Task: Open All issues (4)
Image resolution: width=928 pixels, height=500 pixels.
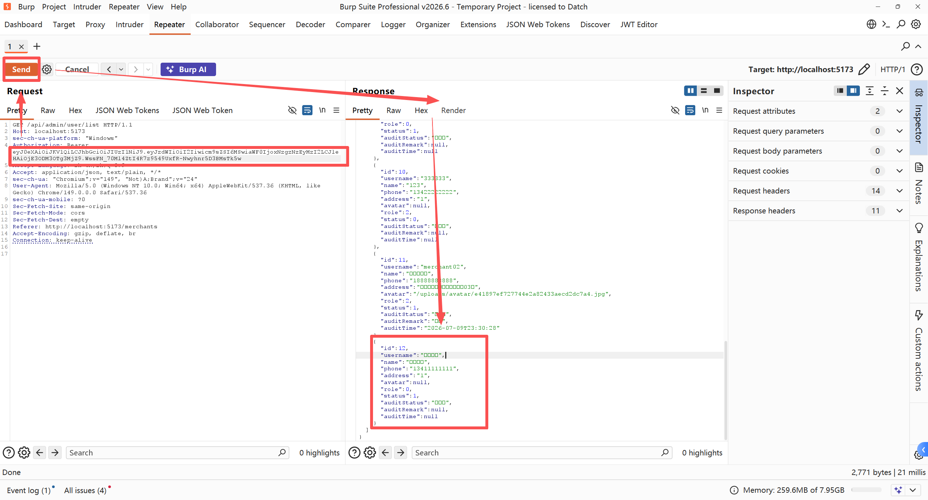Action: pyautogui.click(x=85, y=490)
